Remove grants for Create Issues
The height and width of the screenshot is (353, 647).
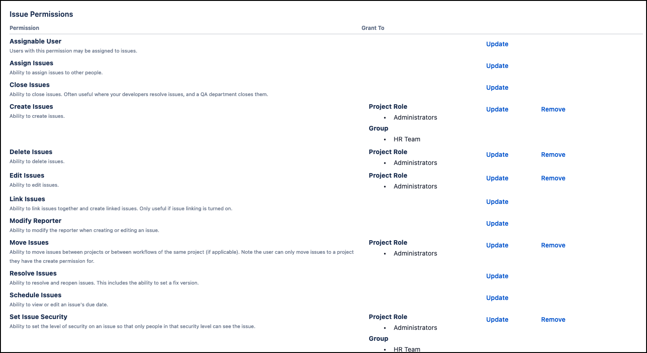click(x=553, y=109)
